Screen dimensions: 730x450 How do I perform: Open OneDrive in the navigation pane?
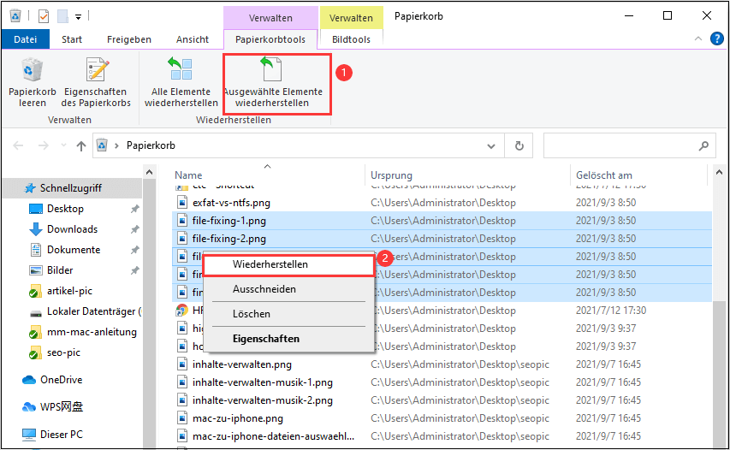(x=59, y=380)
